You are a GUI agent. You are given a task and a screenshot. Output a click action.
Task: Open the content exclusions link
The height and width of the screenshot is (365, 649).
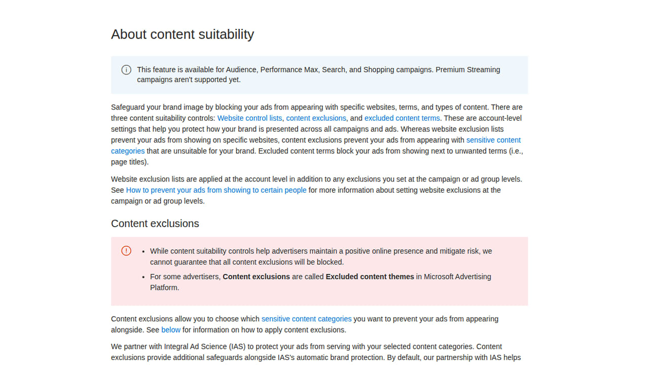pyautogui.click(x=316, y=118)
